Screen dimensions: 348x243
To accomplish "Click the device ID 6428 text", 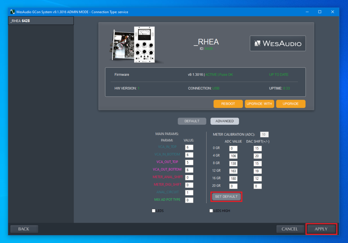I will pos(209,49).
